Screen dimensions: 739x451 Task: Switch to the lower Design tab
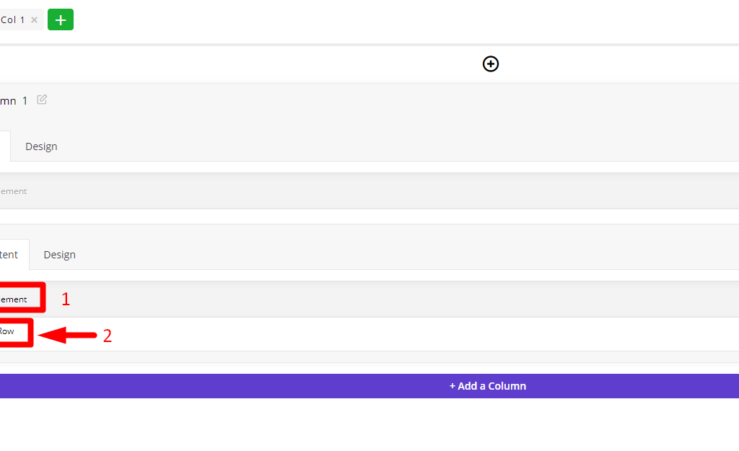click(59, 255)
